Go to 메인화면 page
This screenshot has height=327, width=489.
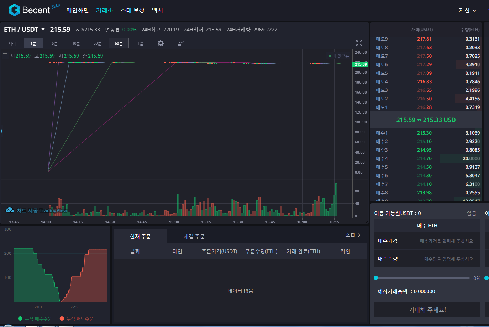click(78, 10)
